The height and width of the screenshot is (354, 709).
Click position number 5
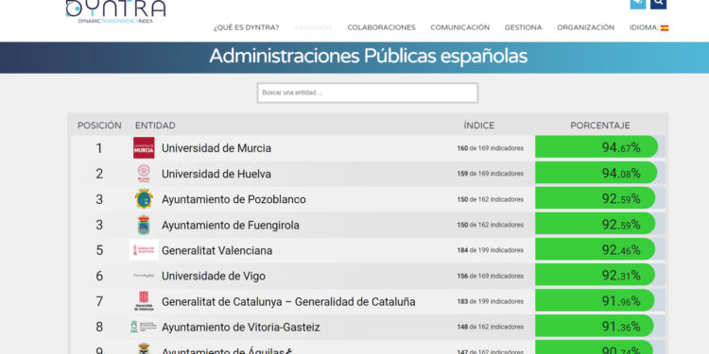tap(99, 250)
